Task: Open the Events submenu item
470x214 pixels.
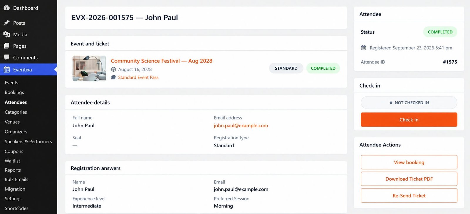Action: point(11,83)
